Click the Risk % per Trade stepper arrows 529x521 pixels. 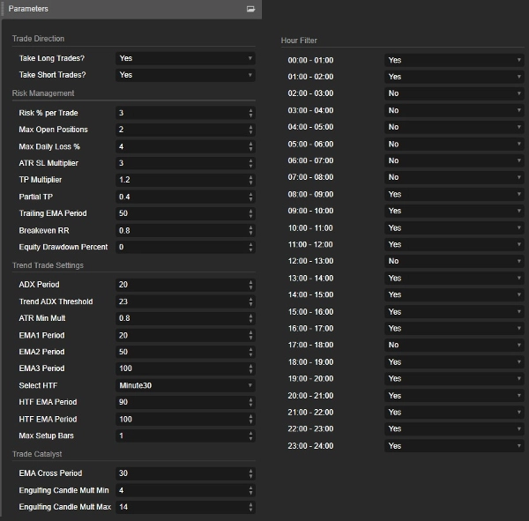coord(250,113)
